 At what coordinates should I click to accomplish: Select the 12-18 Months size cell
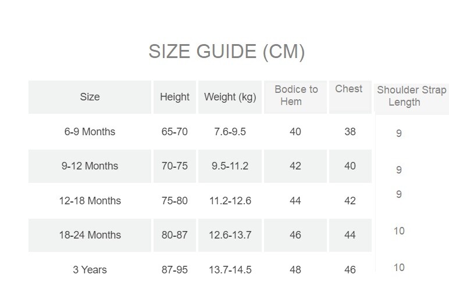(90, 201)
